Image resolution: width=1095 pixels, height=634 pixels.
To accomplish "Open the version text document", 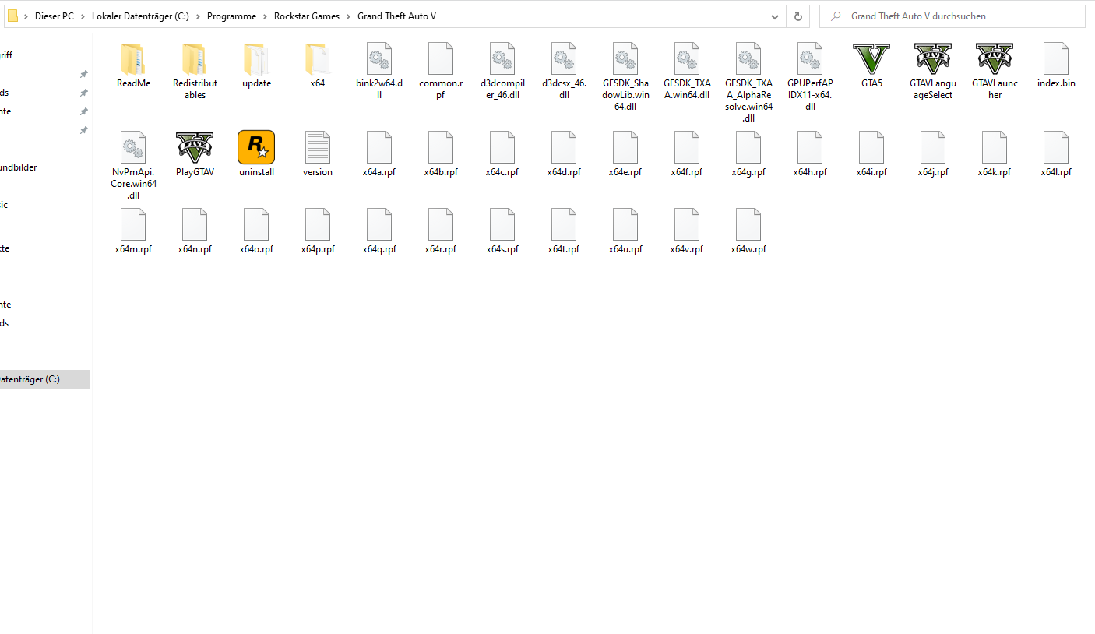I will coord(318,148).
